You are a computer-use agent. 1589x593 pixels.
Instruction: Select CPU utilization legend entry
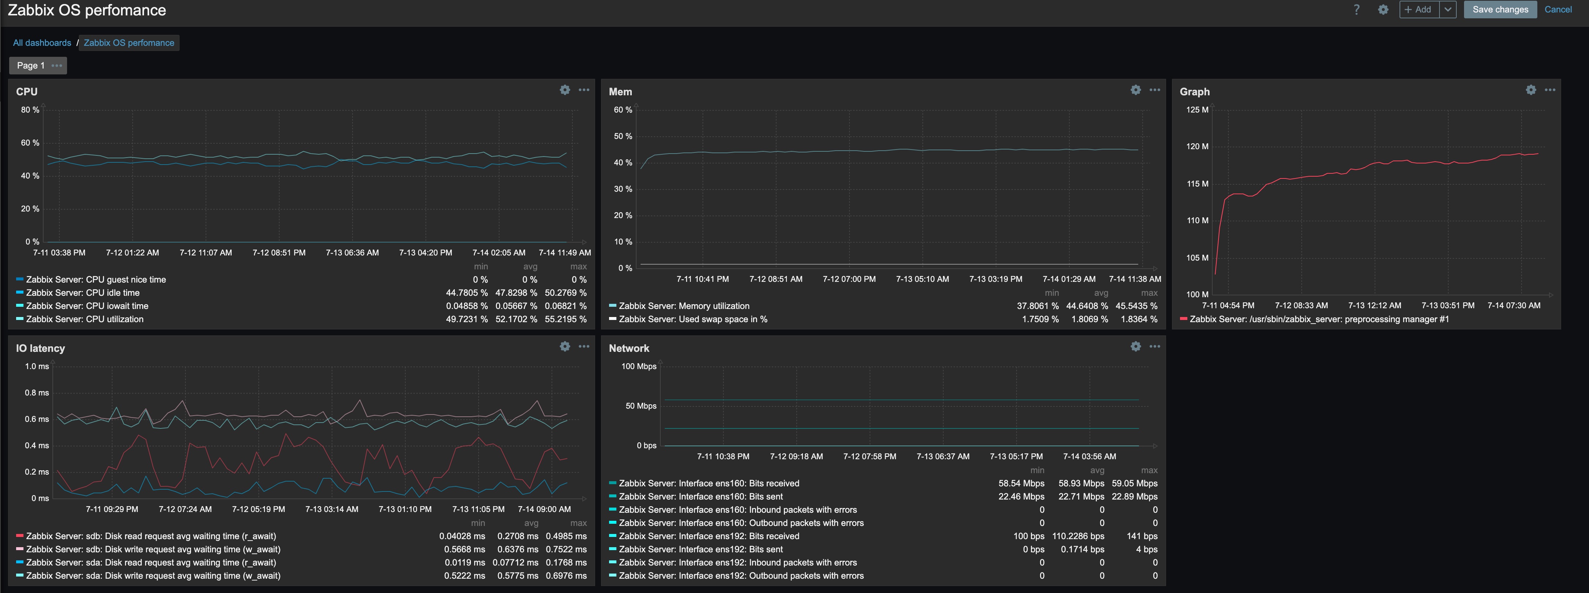[85, 319]
